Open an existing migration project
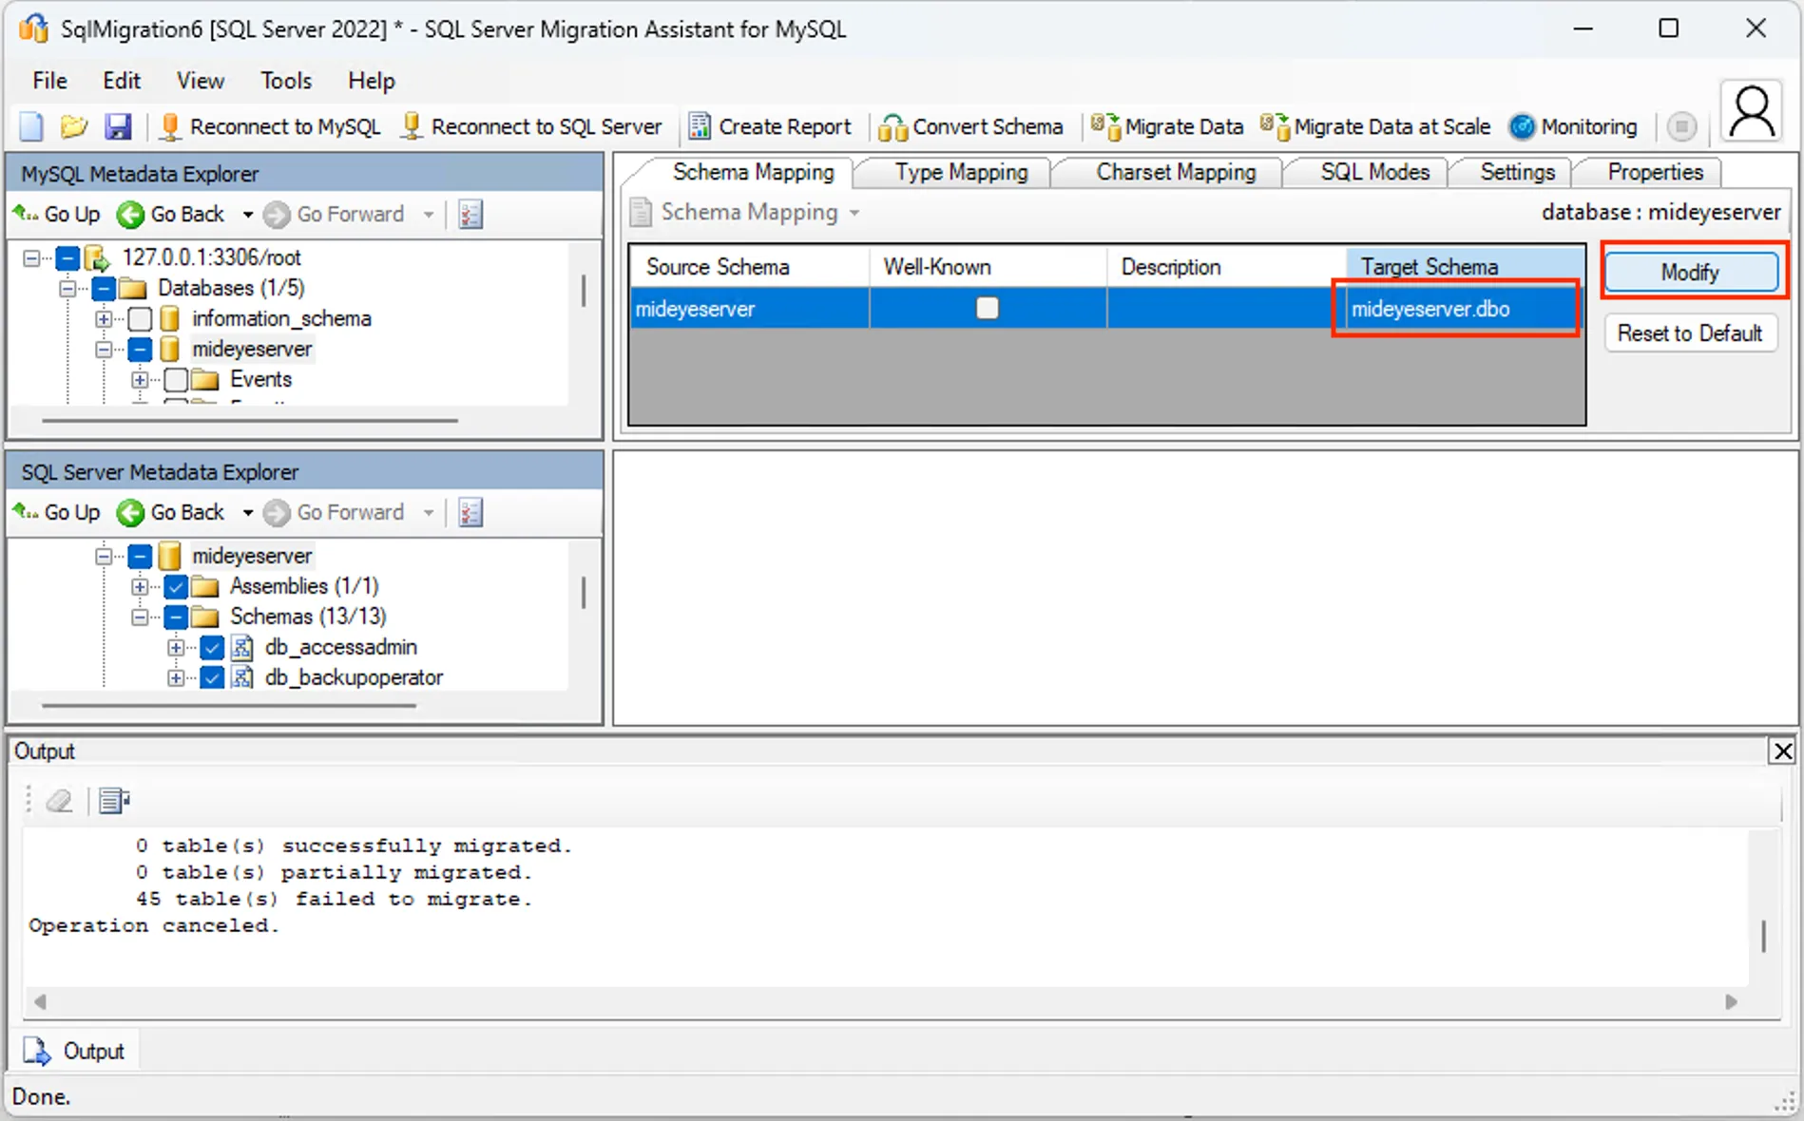This screenshot has width=1804, height=1121. coord(74,126)
